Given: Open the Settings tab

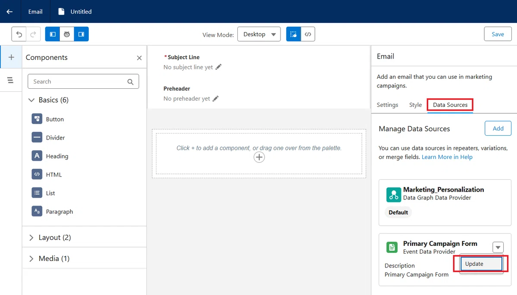Looking at the screenshot, I should pyautogui.click(x=387, y=105).
